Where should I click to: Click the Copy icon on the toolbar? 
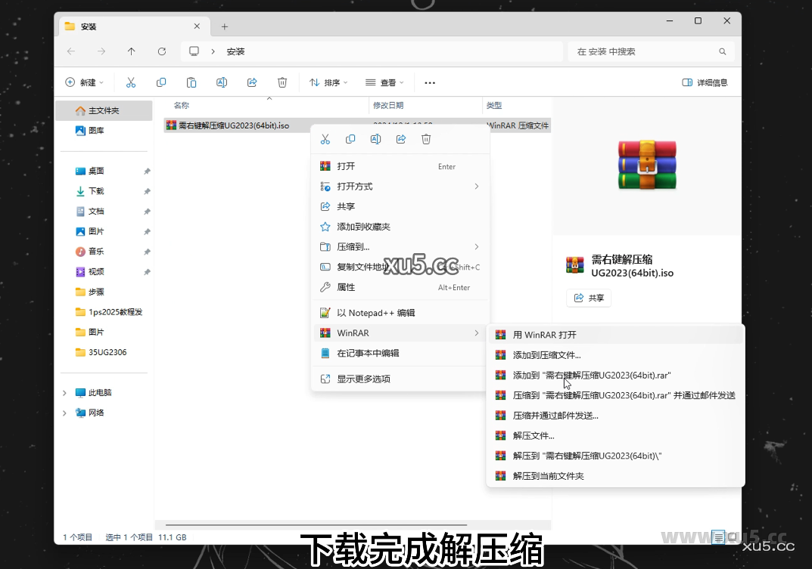pyautogui.click(x=160, y=82)
